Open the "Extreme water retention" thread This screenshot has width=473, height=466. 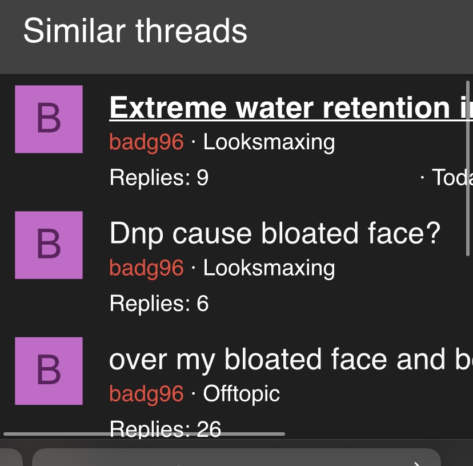[x=291, y=107]
